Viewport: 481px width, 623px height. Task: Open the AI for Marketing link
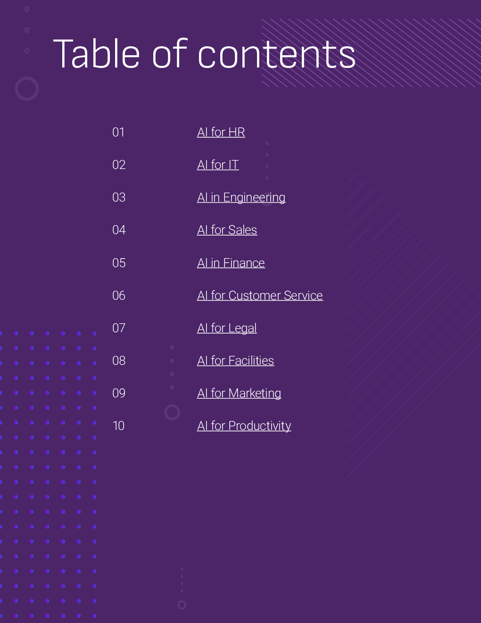pyautogui.click(x=239, y=394)
